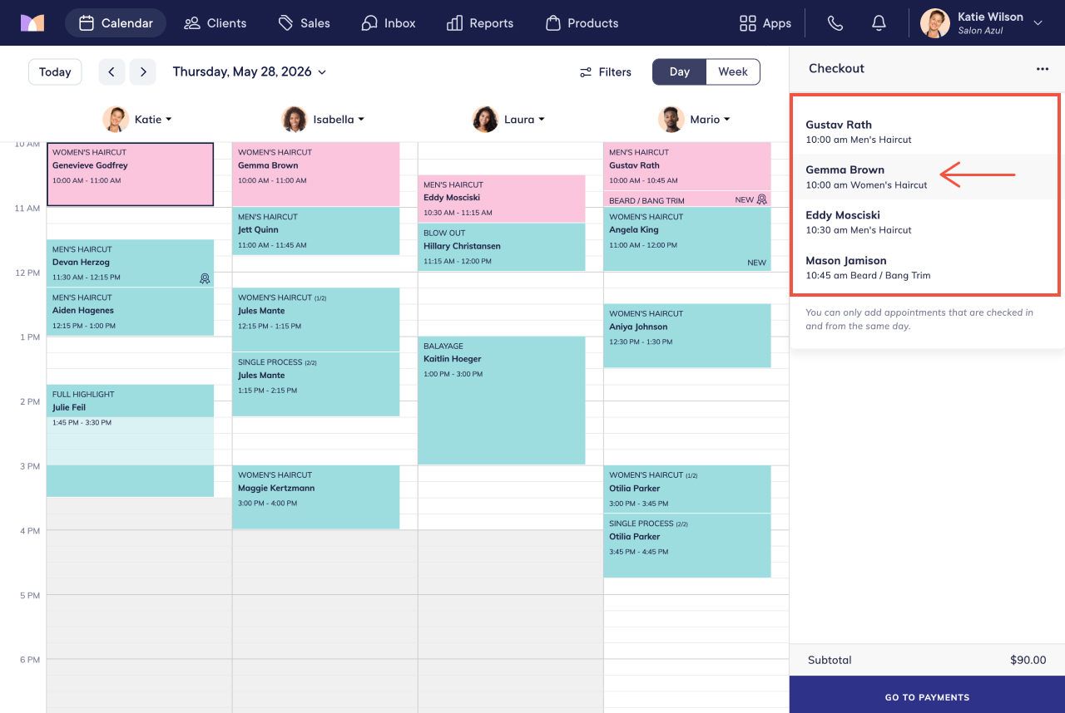The width and height of the screenshot is (1065, 713).
Task: Click the Go To Payments button
Action: [927, 695]
